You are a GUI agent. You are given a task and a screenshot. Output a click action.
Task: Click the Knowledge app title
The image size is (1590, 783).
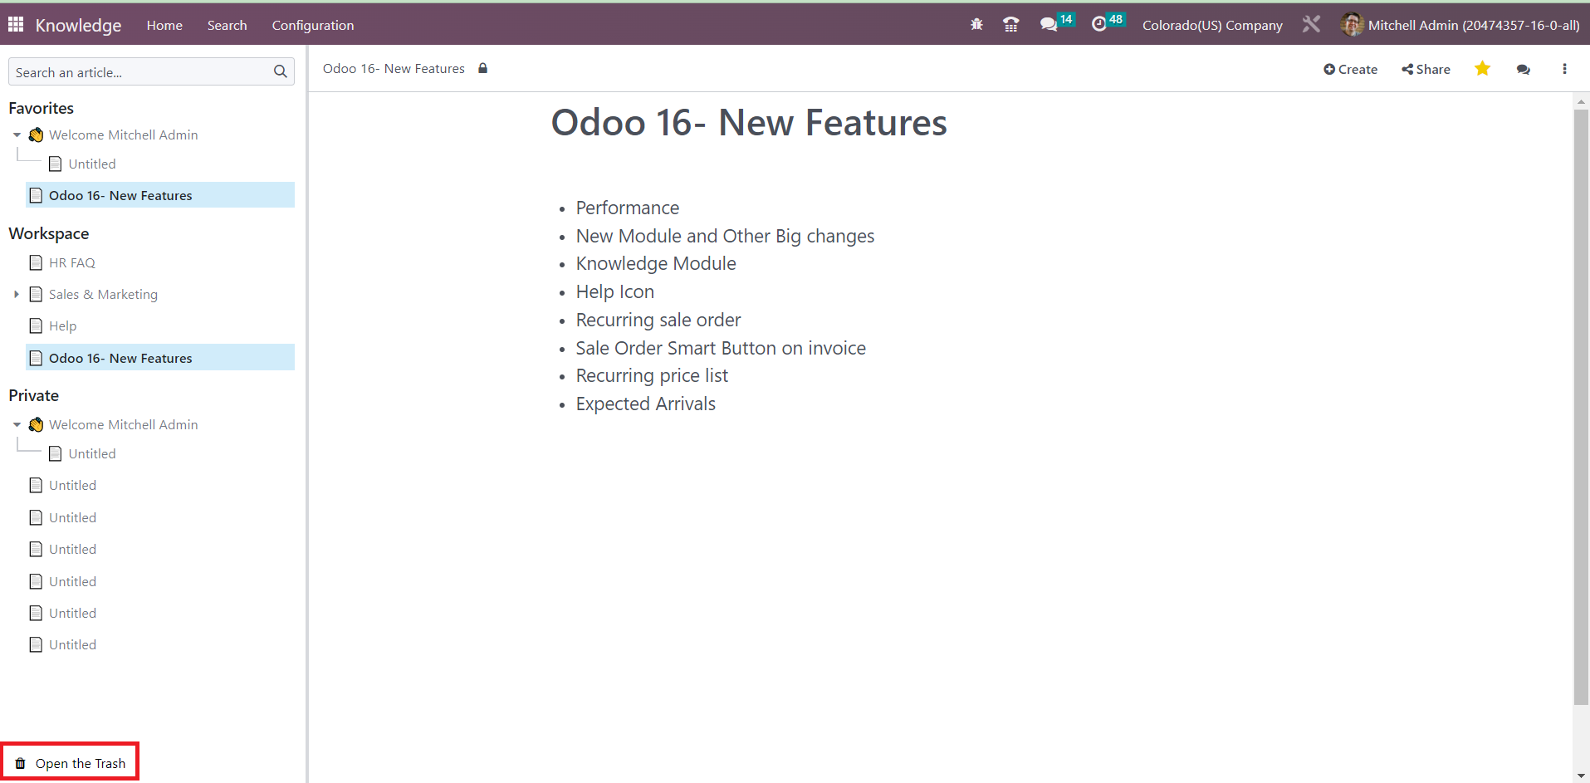78,25
